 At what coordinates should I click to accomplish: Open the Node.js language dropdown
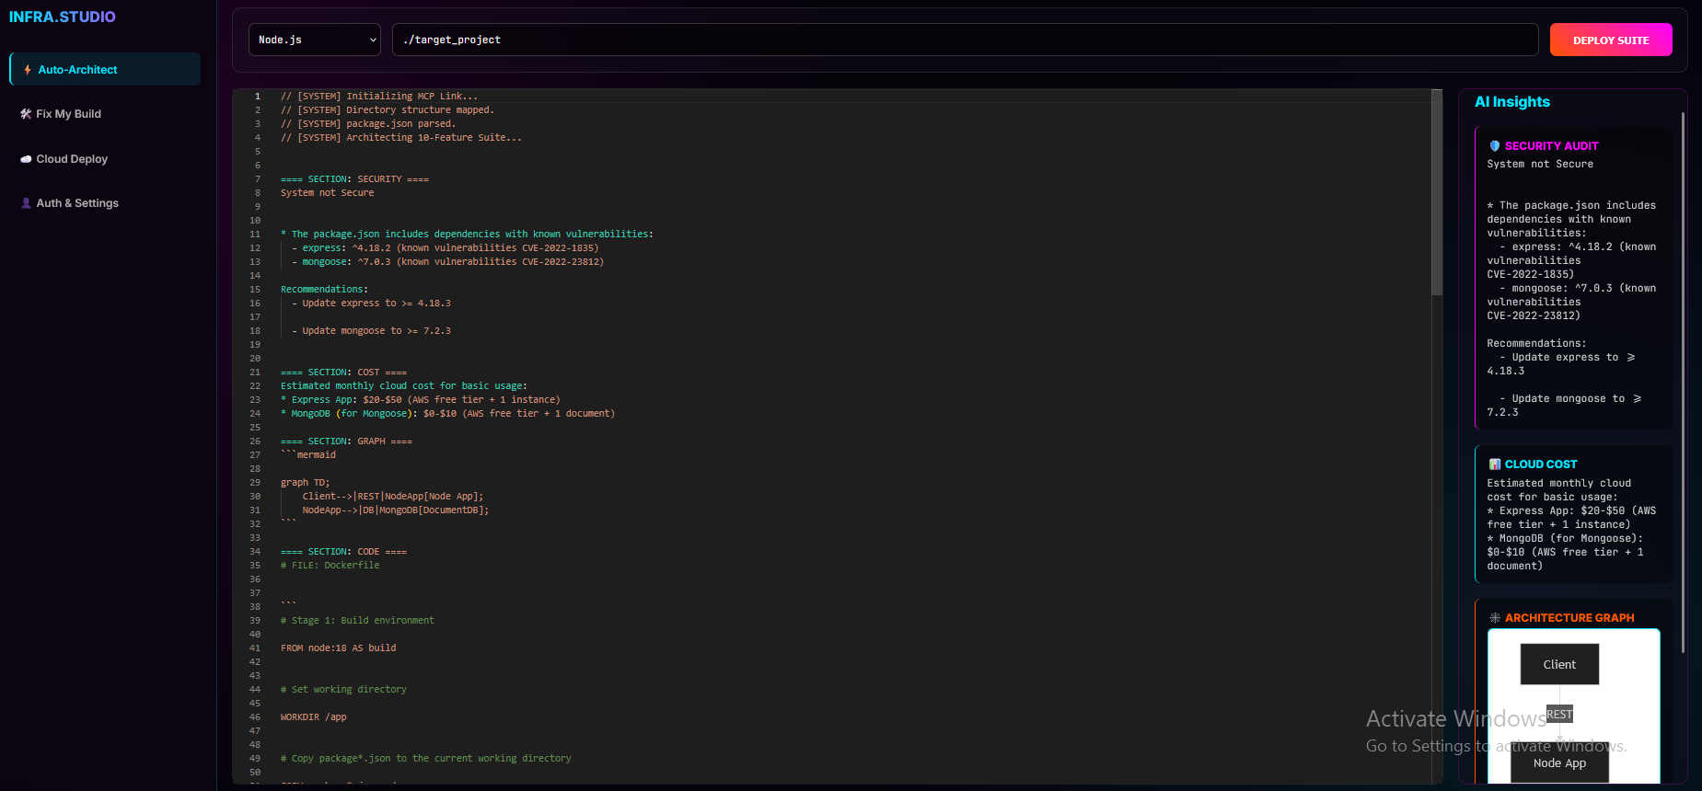tap(315, 40)
